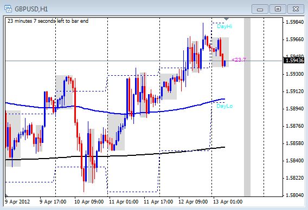Click the '13 Apr 01:00' time label
Viewport: 308px width, 210px height.
point(228,202)
